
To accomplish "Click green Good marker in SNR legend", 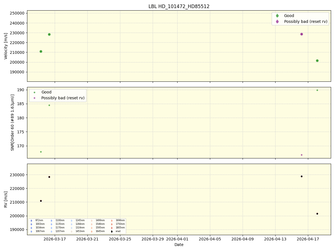I will click(x=35, y=92).
